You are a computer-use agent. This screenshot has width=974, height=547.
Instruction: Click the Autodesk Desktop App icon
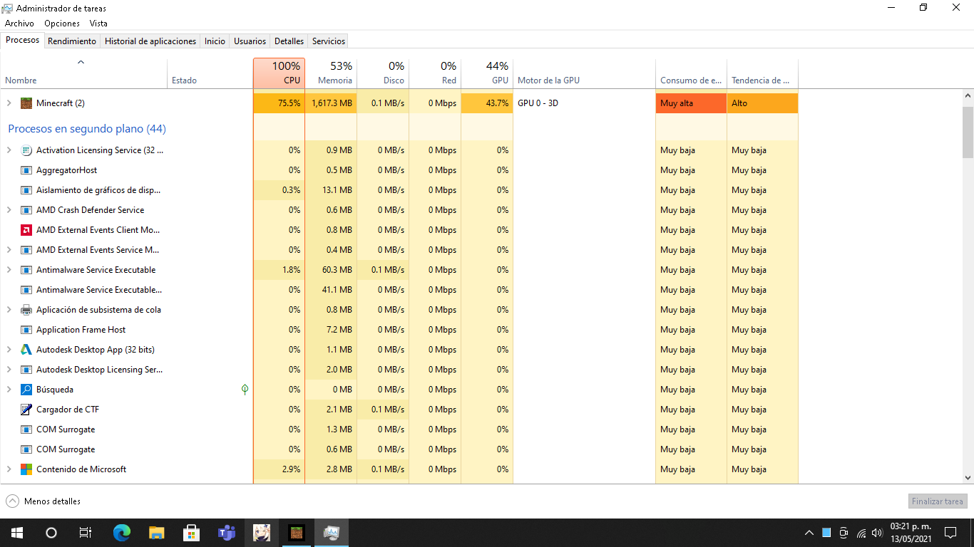pos(26,350)
